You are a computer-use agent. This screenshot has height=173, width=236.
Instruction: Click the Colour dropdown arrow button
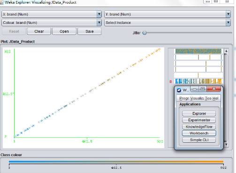point(99,23)
